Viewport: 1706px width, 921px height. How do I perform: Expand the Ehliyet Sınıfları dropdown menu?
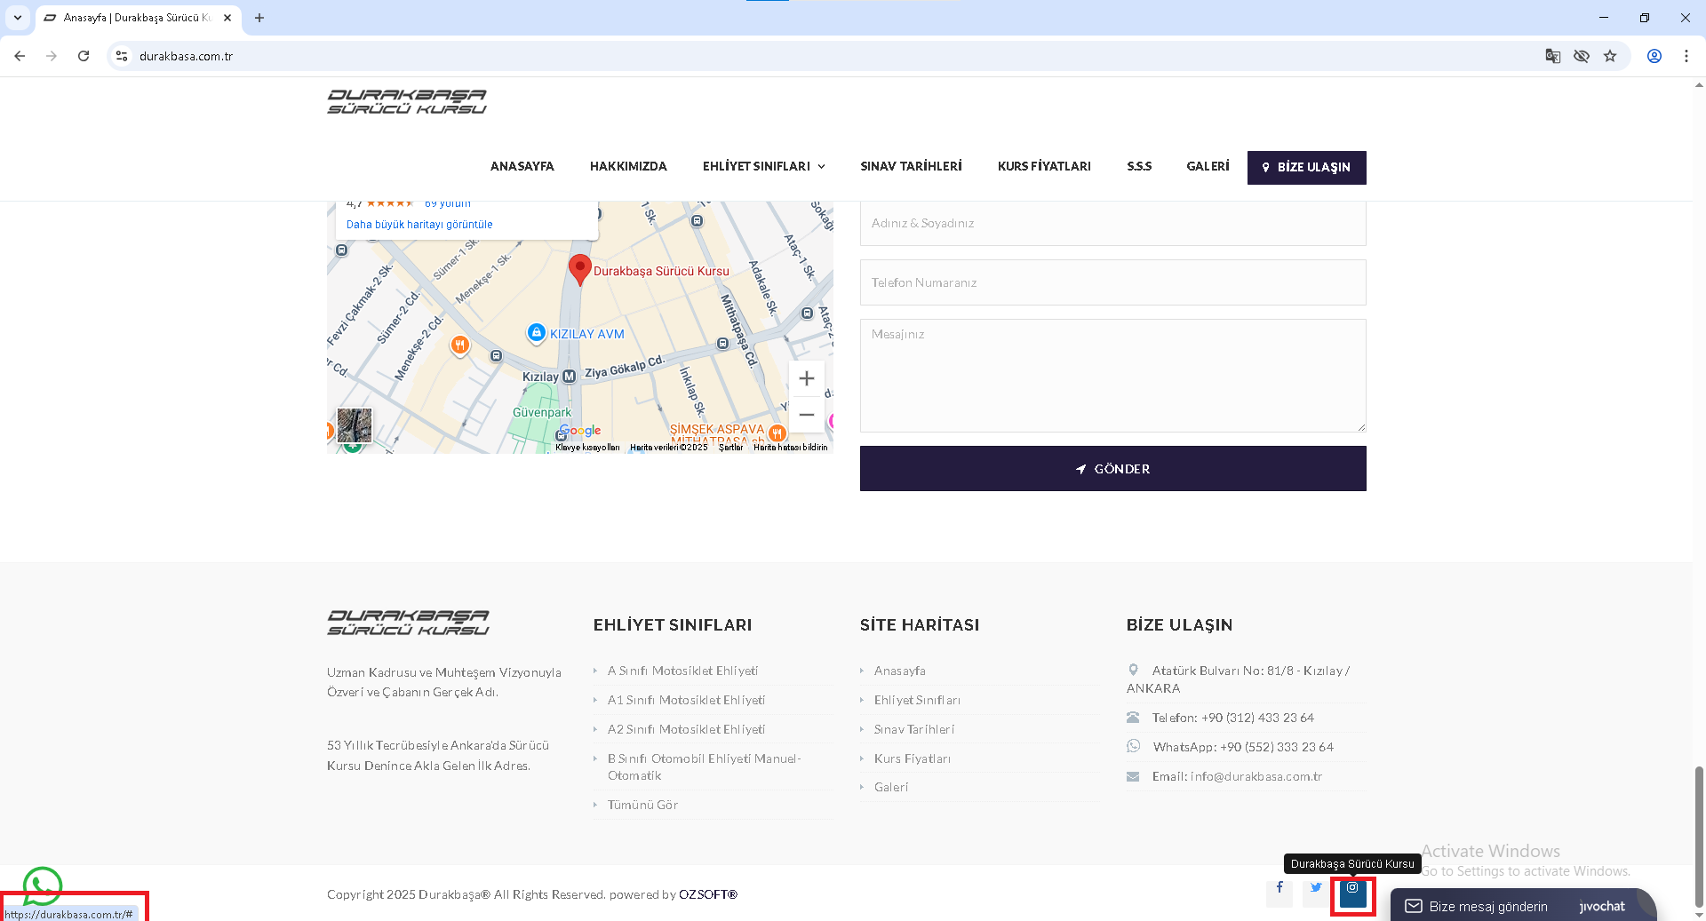pos(763,167)
